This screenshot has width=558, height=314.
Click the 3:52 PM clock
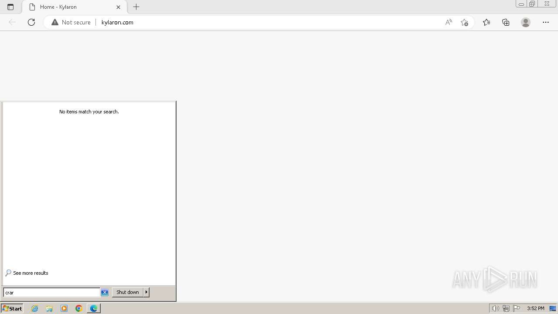point(535,308)
